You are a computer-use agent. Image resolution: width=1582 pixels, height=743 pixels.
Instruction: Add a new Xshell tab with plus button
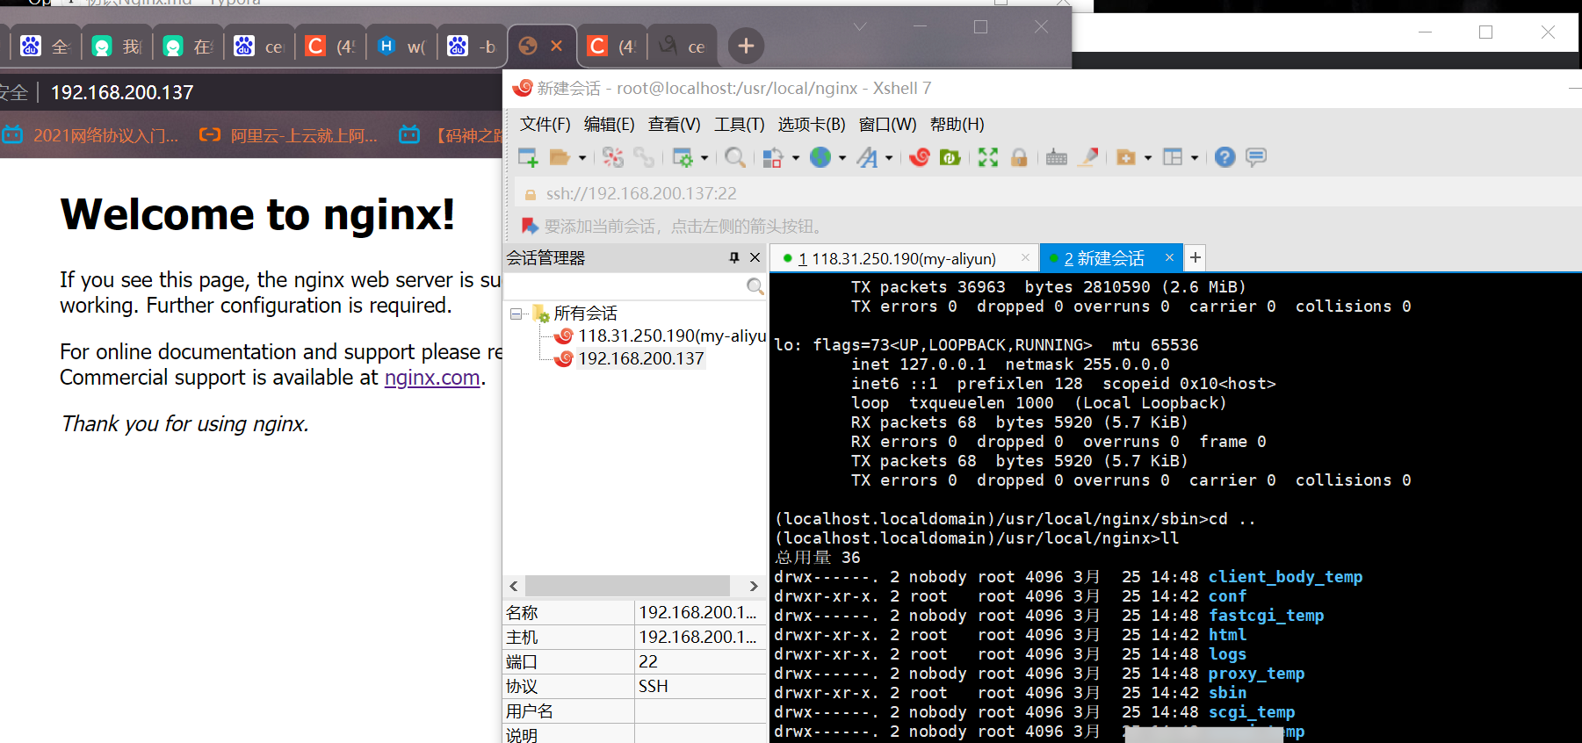[x=1195, y=257]
